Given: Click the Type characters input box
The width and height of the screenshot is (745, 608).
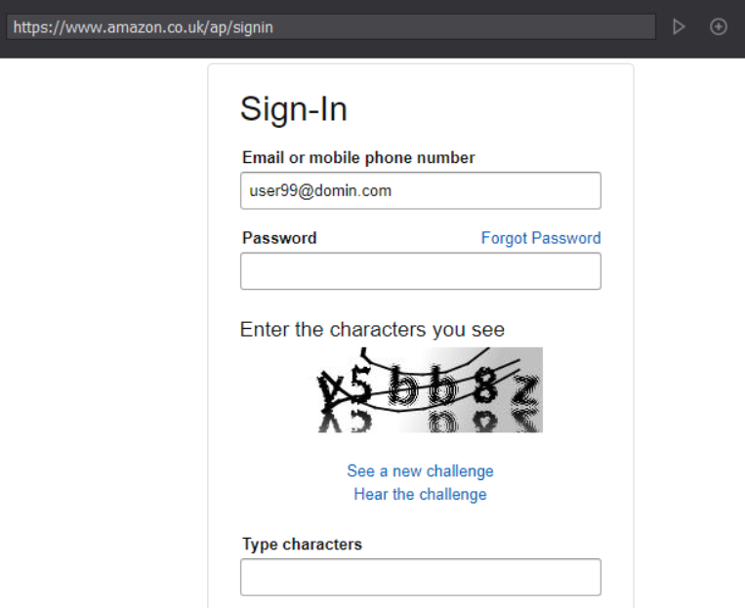Looking at the screenshot, I should [421, 577].
